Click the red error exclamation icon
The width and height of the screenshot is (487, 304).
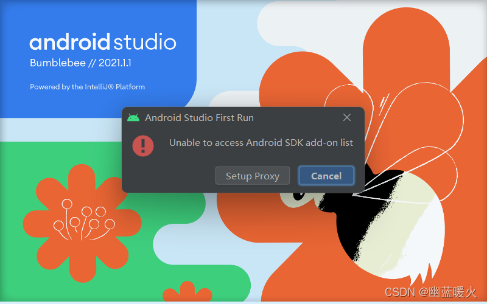pyautogui.click(x=143, y=146)
